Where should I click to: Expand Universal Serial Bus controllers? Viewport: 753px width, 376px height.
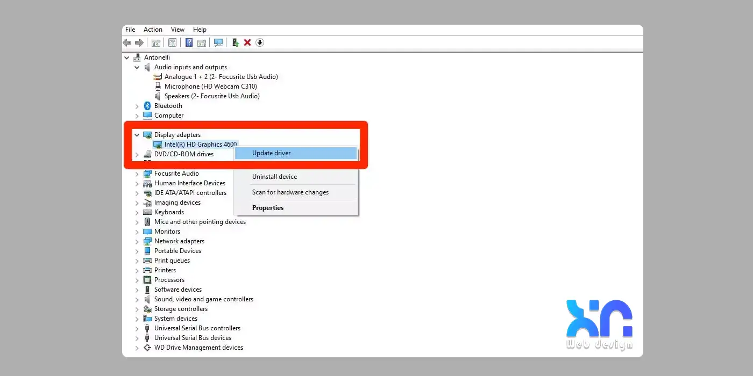click(x=137, y=328)
